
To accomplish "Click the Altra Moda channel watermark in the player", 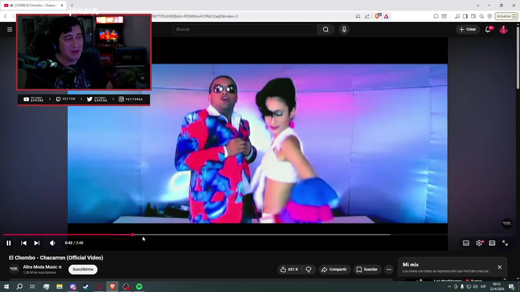I will coord(507,223).
